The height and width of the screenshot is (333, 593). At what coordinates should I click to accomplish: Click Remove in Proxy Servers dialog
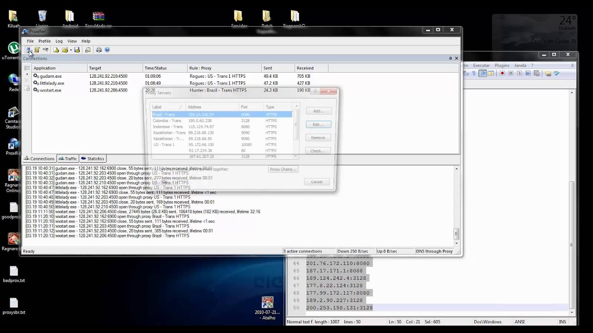[x=318, y=137]
